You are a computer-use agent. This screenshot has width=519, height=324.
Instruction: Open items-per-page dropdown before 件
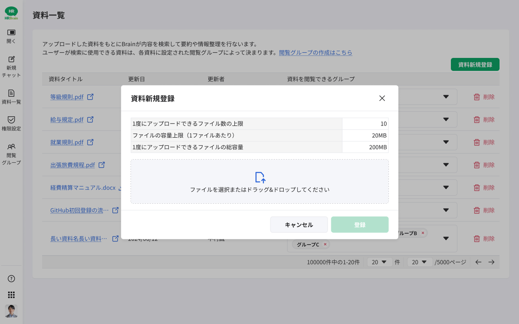pyautogui.click(x=380, y=262)
